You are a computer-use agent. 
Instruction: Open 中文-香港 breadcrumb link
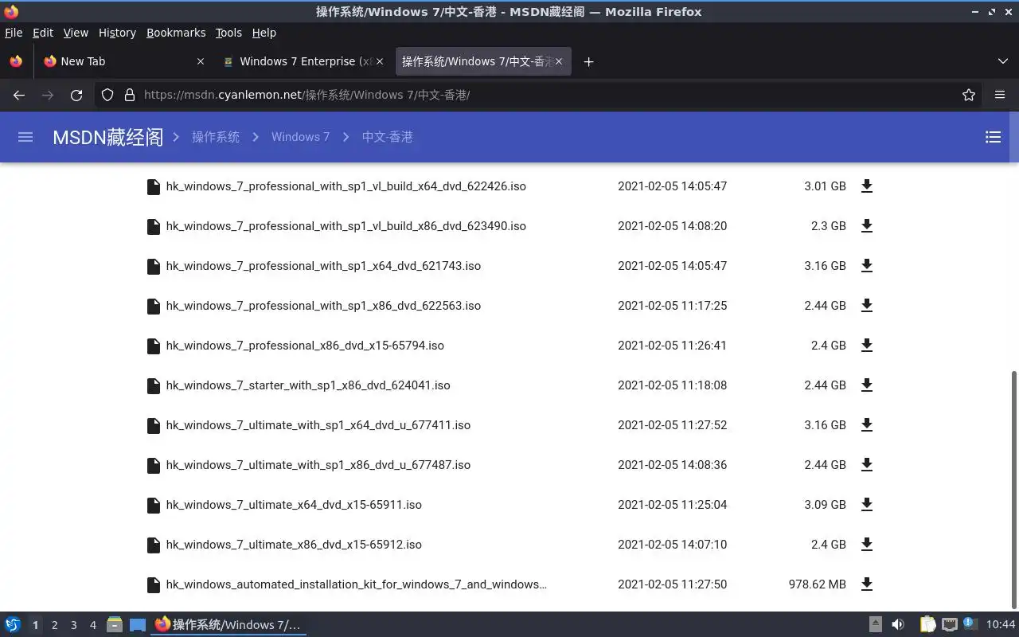click(x=387, y=137)
